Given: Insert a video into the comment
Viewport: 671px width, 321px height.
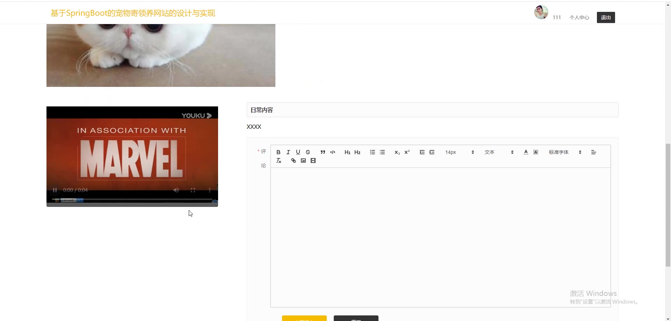Looking at the screenshot, I should pos(313,160).
